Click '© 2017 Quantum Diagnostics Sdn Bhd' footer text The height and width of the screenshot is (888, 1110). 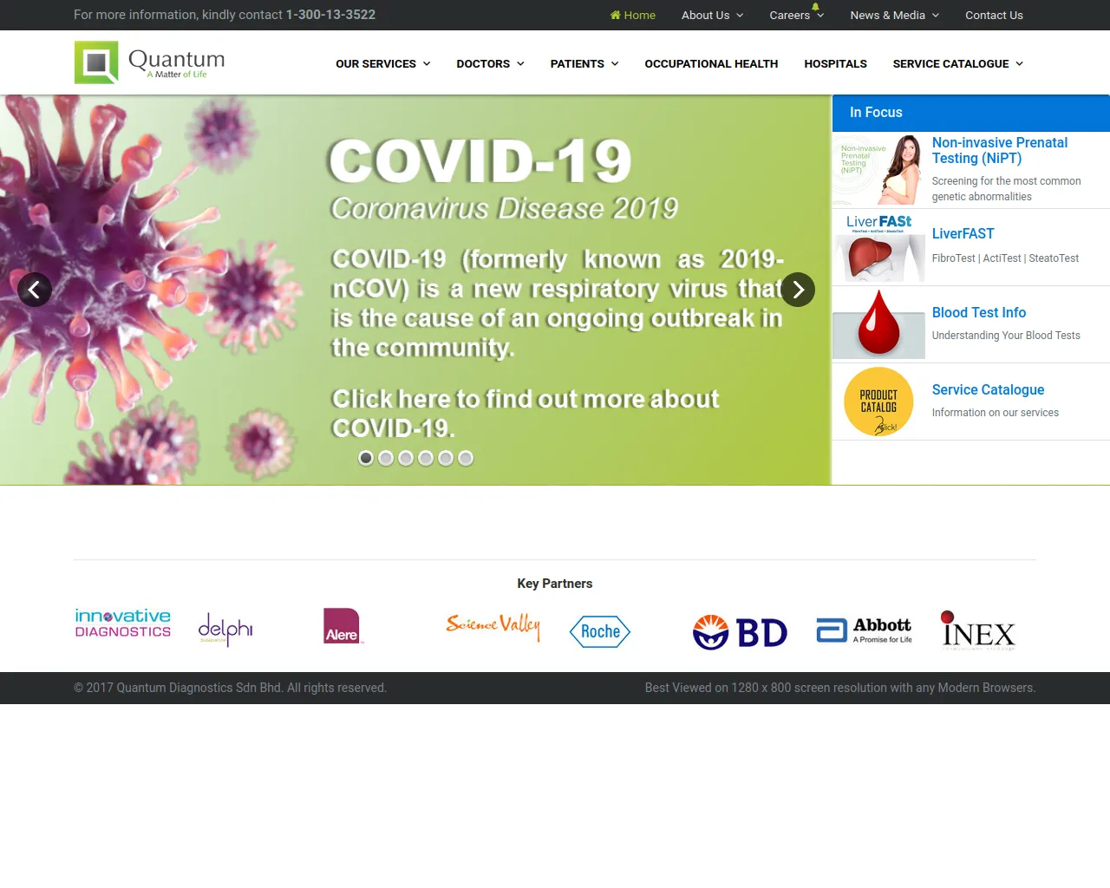[230, 688]
